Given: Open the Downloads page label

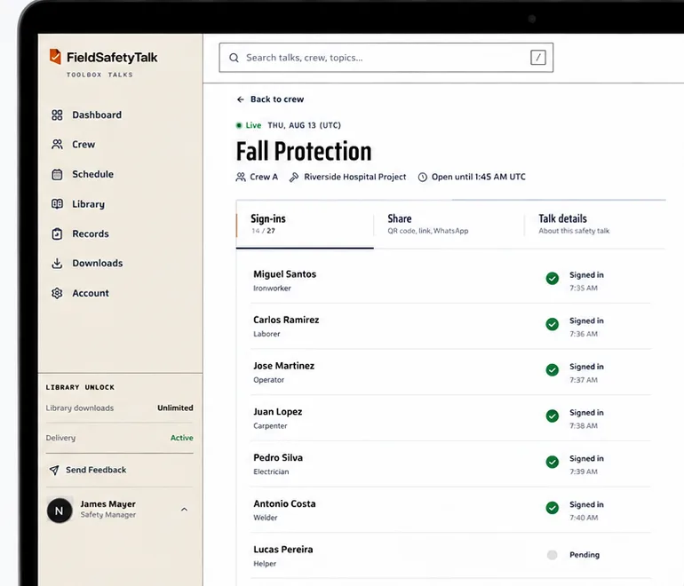Looking at the screenshot, I should 98,264.
